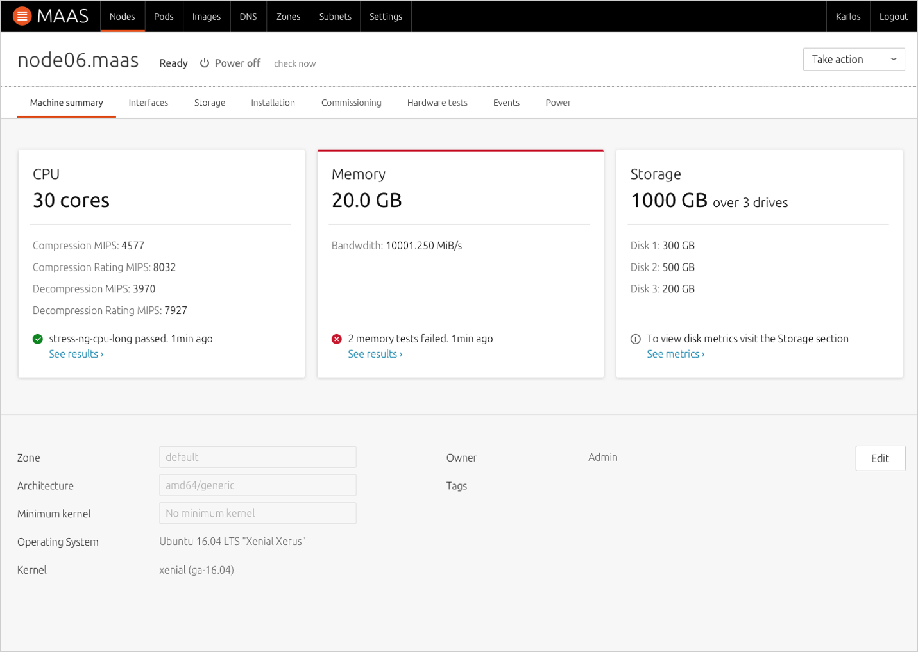Open the Images page
918x652 pixels.
click(207, 17)
